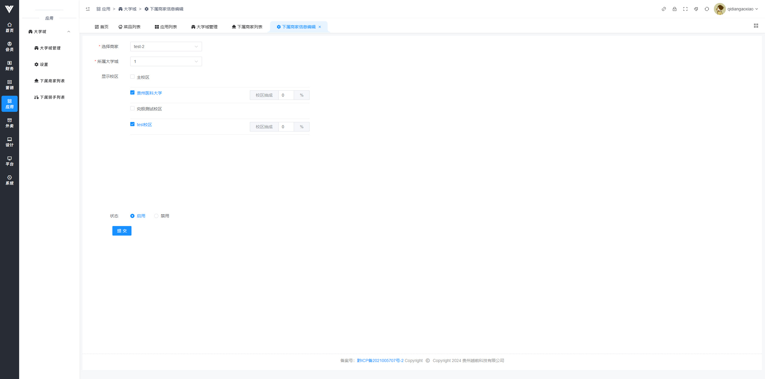Click the test校区 校区抽成 percentage input
Image resolution: width=765 pixels, height=379 pixels.
click(x=286, y=127)
